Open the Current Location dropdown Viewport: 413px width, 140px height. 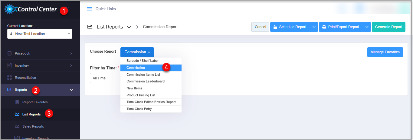(x=40, y=34)
